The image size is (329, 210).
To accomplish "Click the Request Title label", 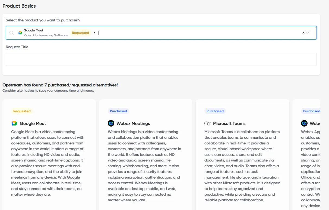I will click(17, 47).
